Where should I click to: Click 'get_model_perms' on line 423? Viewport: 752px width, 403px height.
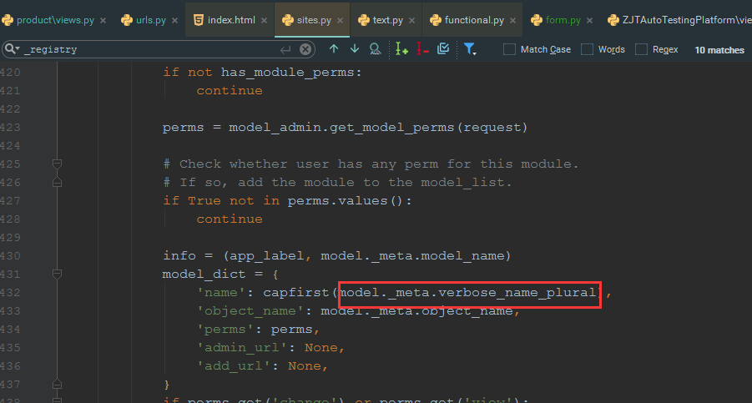(391, 128)
